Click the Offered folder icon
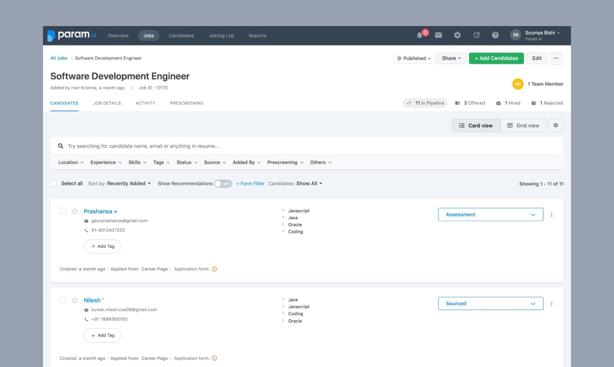The width and height of the screenshot is (614, 367). 457,103
